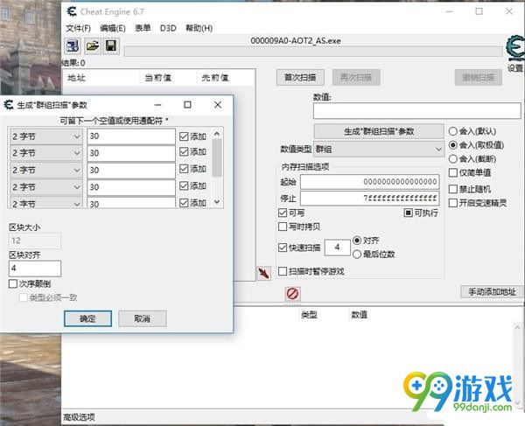Screen dimensions: 525x426
Task: Open Cheat Engine settings logo icon
Action: click(x=514, y=49)
